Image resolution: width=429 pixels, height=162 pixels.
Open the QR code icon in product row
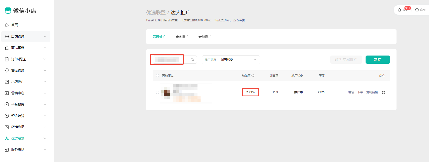tap(383, 92)
